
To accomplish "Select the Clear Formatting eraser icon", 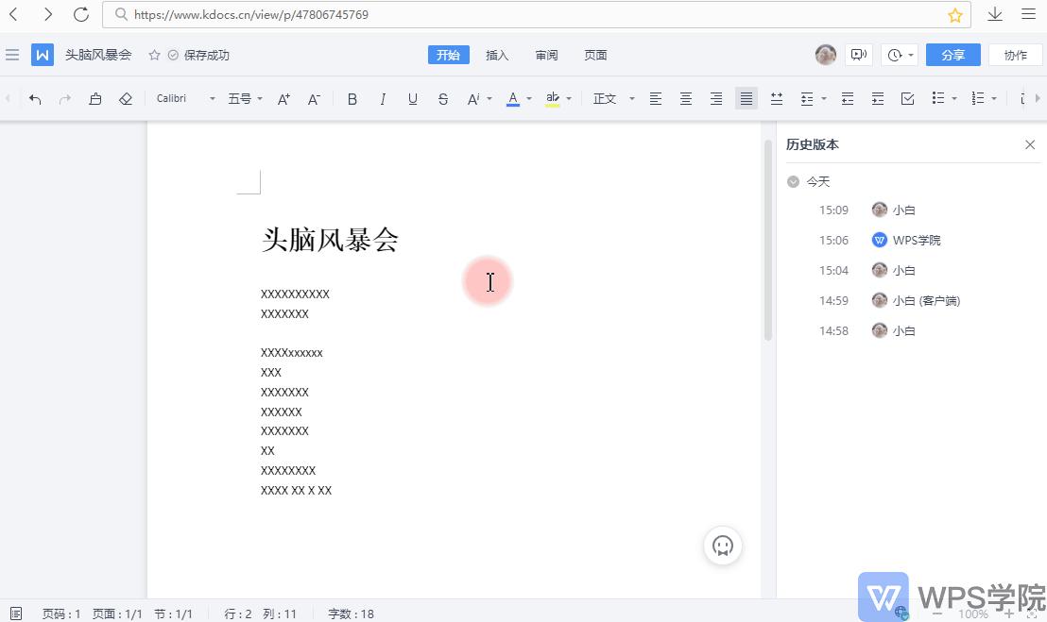I will 126,98.
